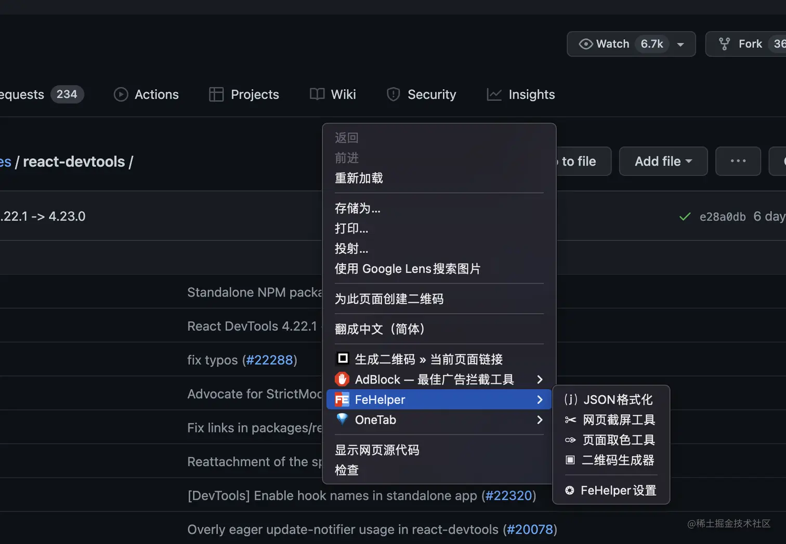Select 检查 in context menu
786x544 pixels.
pyautogui.click(x=439, y=470)
